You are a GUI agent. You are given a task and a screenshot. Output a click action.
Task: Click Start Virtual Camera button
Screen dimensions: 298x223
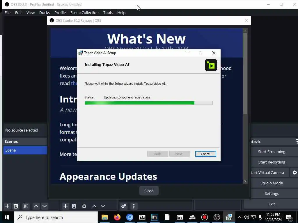268,172
